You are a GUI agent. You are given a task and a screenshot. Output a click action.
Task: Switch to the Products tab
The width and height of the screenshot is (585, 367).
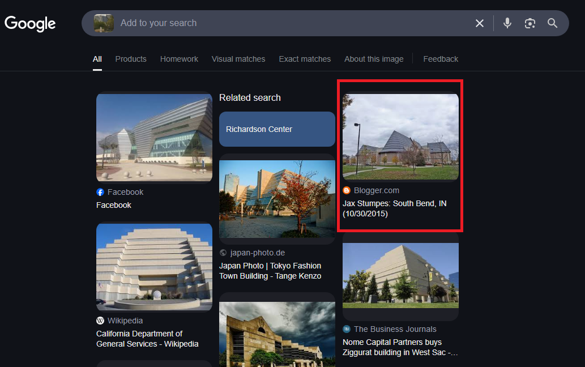click(x=131, y=59)
